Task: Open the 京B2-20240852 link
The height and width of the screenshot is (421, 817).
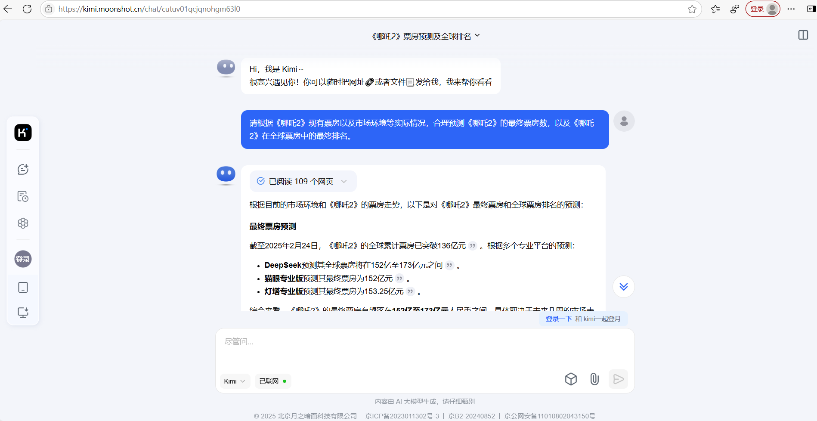Action: click(471, 416)
